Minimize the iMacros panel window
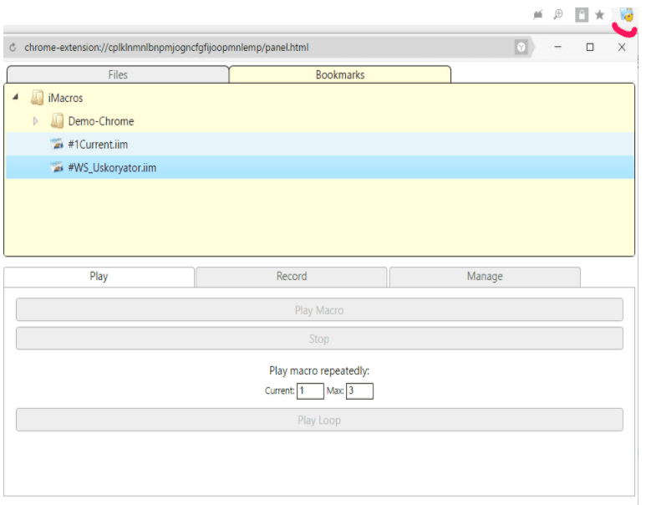Screen dimensions: 646x505 558,47
